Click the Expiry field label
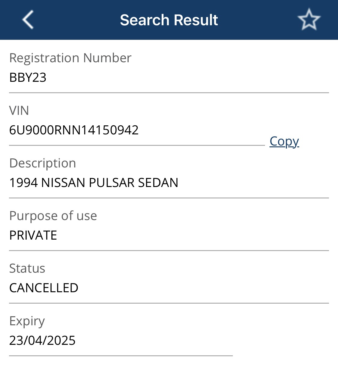Viewport: 338px width, 383px height. tap(27, 321)
